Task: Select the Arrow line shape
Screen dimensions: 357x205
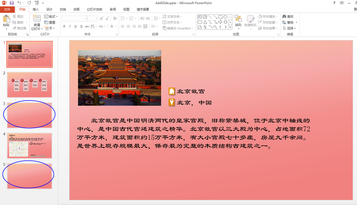Action: [x=215, y=17]
